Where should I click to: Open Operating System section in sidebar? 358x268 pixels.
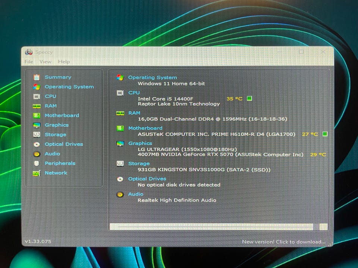point(69,87)
